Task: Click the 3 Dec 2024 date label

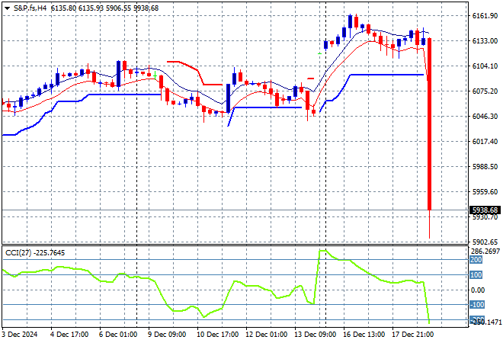Action: coord(21,334)
